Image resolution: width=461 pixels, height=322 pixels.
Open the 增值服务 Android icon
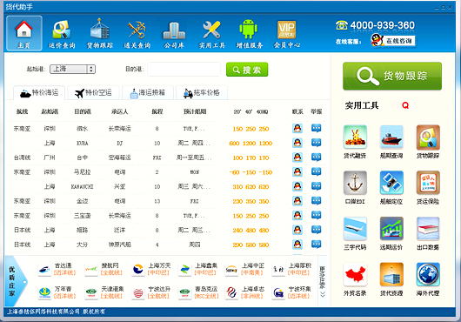[x=250, y=34]
